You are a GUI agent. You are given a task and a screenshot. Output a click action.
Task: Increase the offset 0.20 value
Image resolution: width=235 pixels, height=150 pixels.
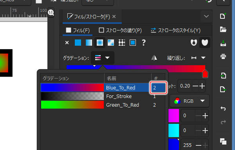pos(202,86)
